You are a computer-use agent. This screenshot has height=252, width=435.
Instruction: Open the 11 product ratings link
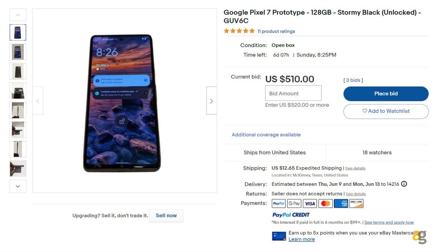pos(277,31)
